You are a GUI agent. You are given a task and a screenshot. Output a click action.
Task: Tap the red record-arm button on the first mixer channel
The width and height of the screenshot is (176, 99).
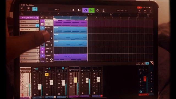[22, 95]
